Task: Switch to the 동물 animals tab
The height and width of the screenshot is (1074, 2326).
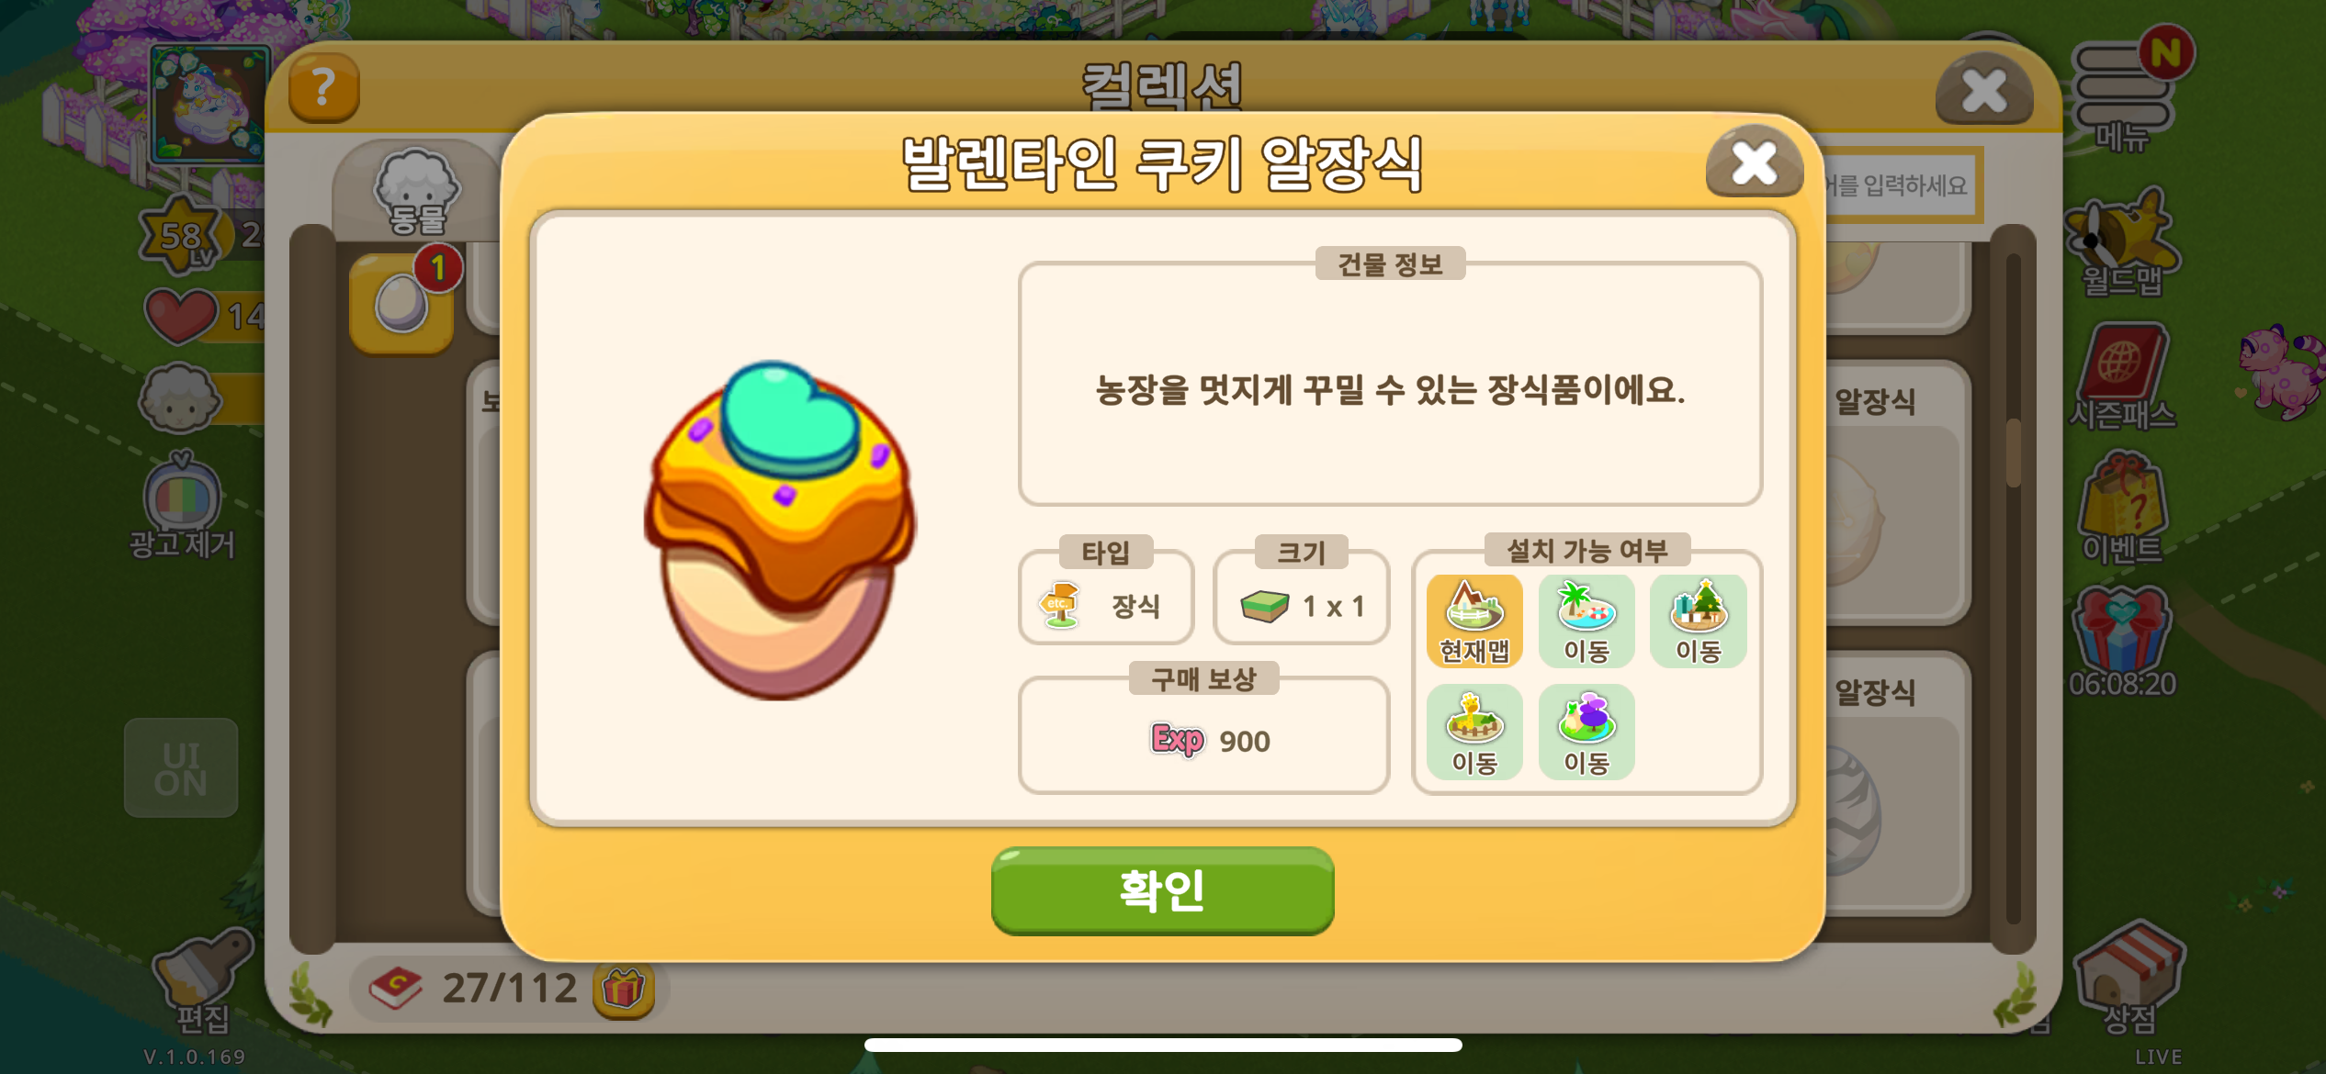Action: coord(417,193)
